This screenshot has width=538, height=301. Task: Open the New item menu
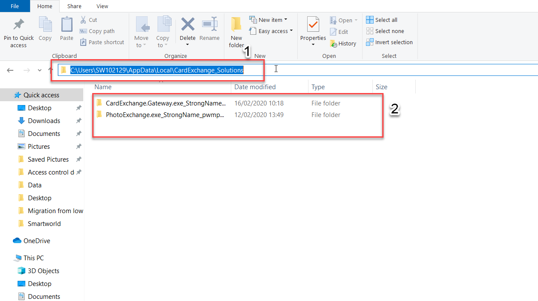268,20
